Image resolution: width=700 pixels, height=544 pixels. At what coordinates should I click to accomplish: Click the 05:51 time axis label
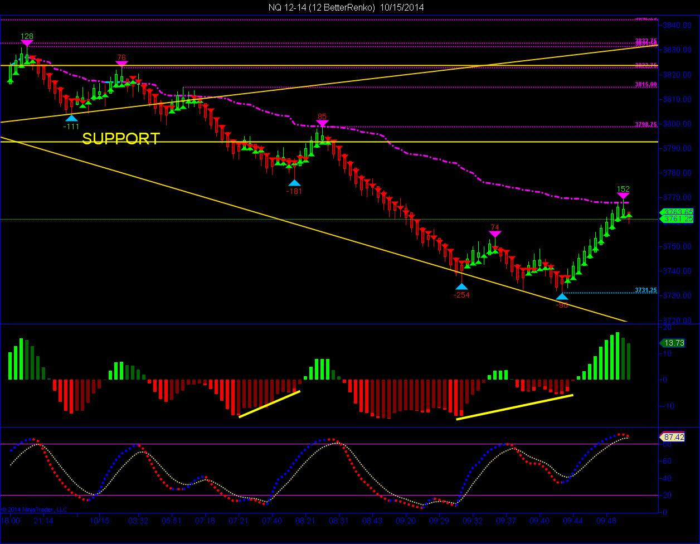[171, 521]
